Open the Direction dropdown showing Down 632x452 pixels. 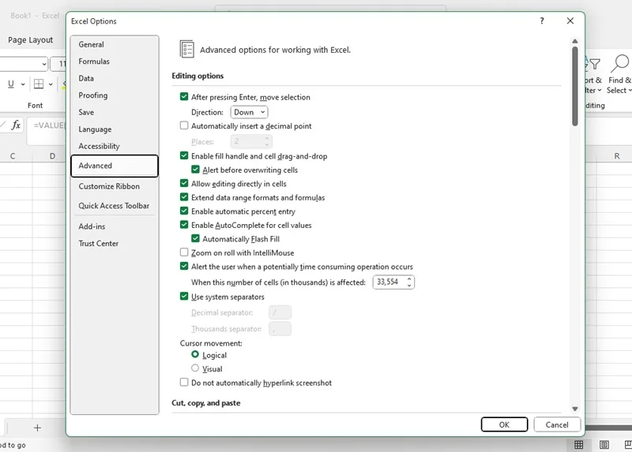click(x=249, y=112)
